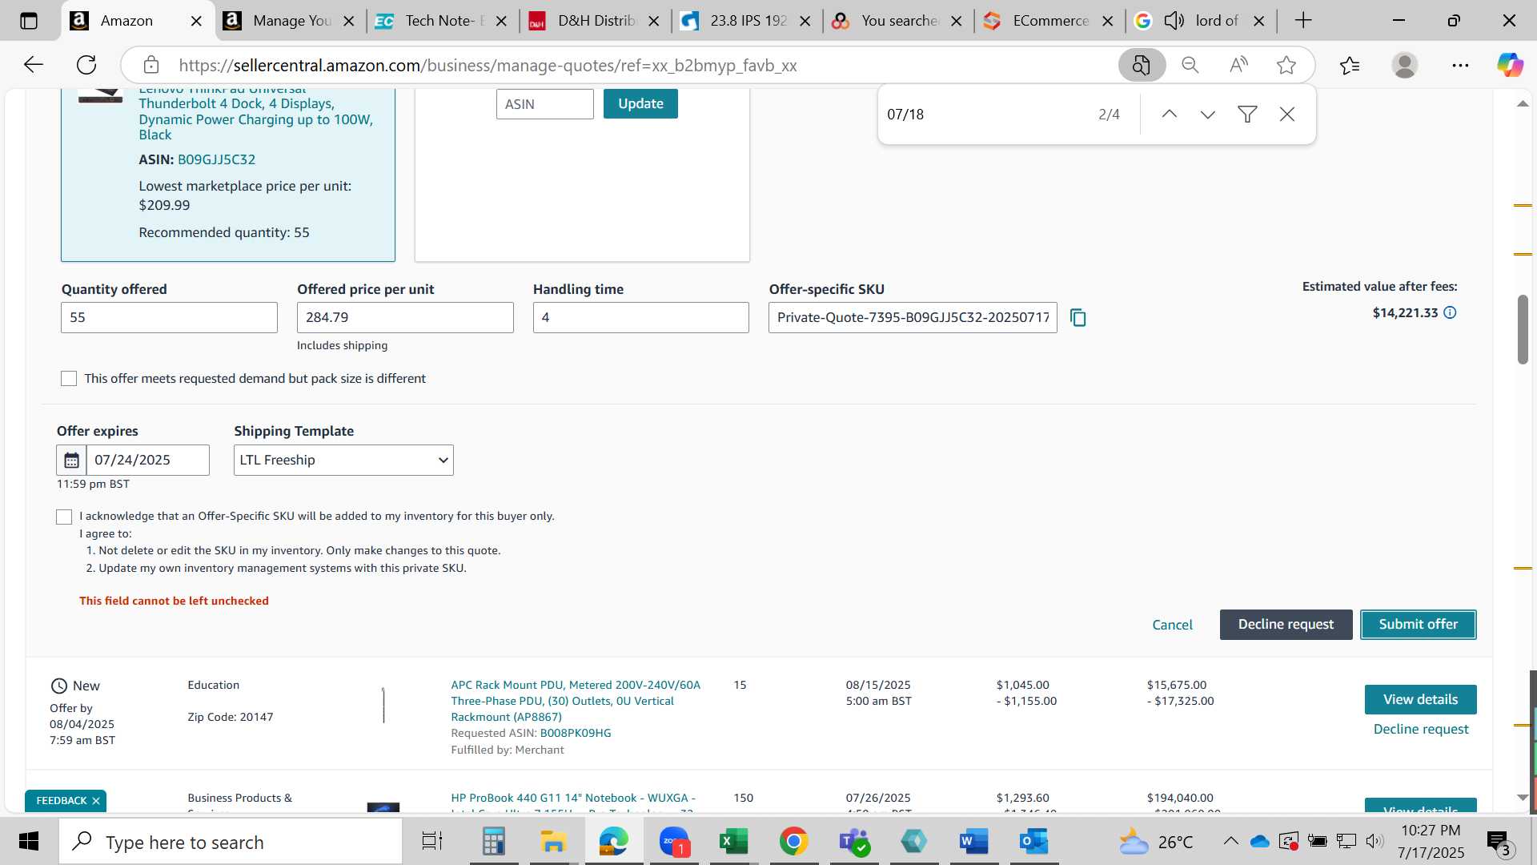Click the browser address bar URL

tap(488, 66)
